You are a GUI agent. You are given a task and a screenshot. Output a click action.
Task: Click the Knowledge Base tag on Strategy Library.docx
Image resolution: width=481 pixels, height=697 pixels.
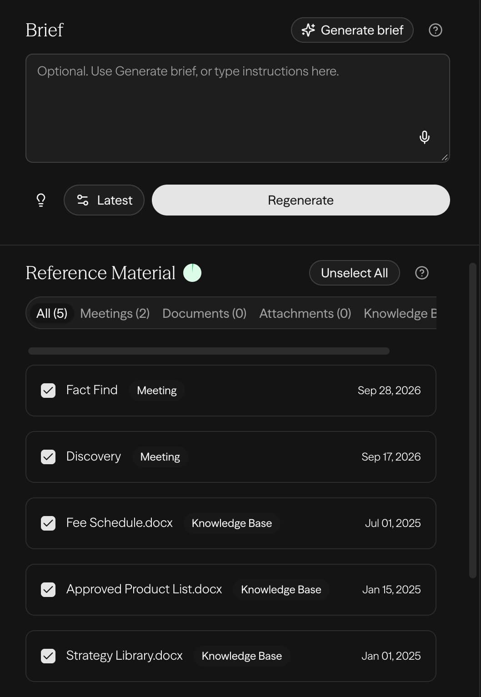tap(242, 656)
